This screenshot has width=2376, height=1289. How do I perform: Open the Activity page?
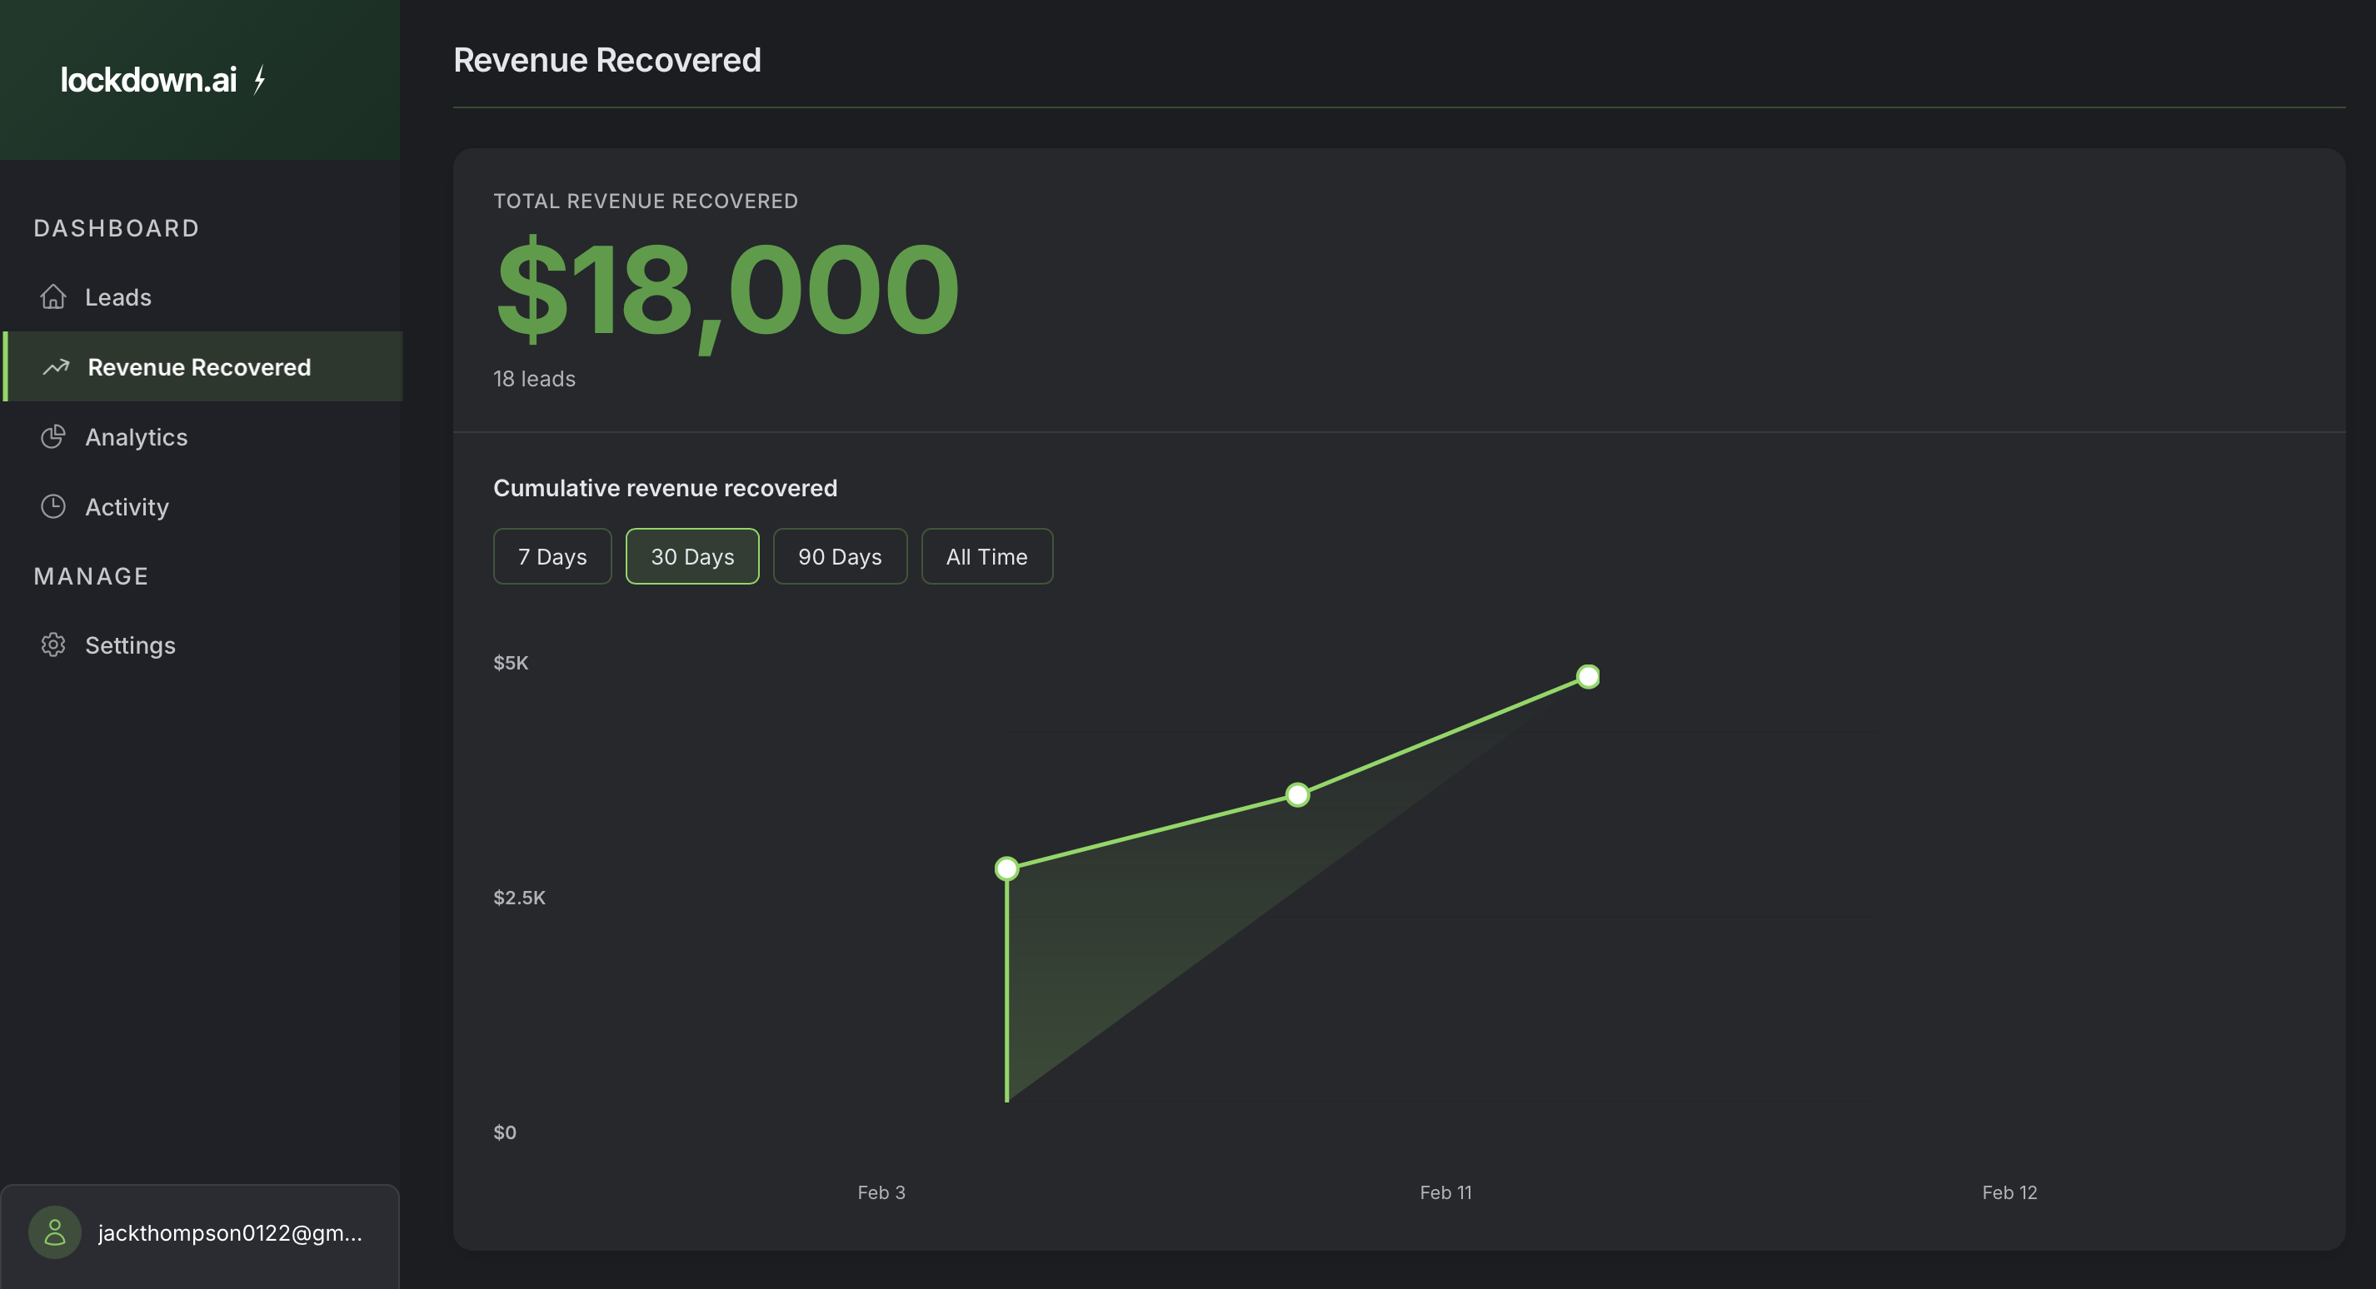(x=127, y=506)
